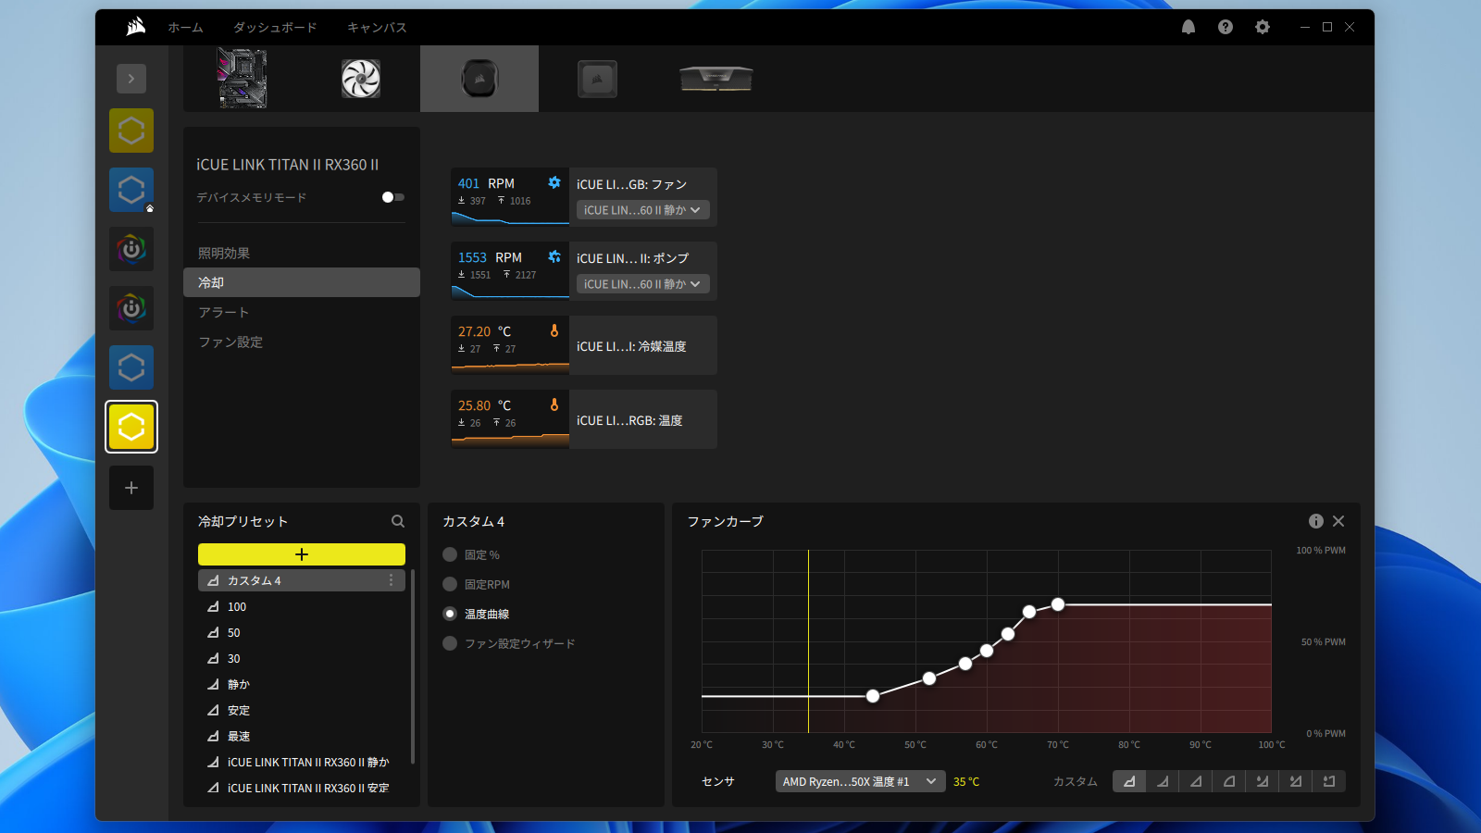Select the convex curve shape icon
Viewport: 1481px width, 833px height.
tap(1229, 781)
